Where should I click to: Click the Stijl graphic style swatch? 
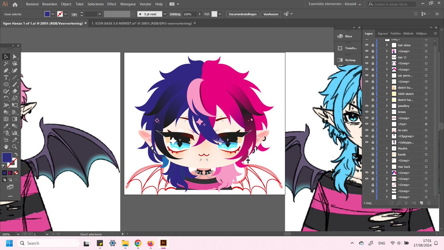[x=214, y=14]
